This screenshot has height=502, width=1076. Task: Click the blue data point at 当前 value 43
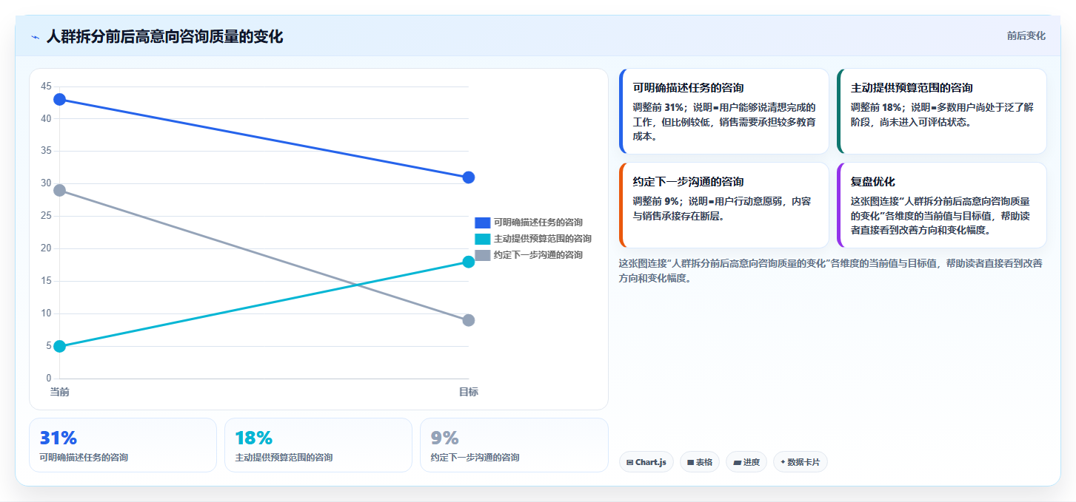point(60,99)
